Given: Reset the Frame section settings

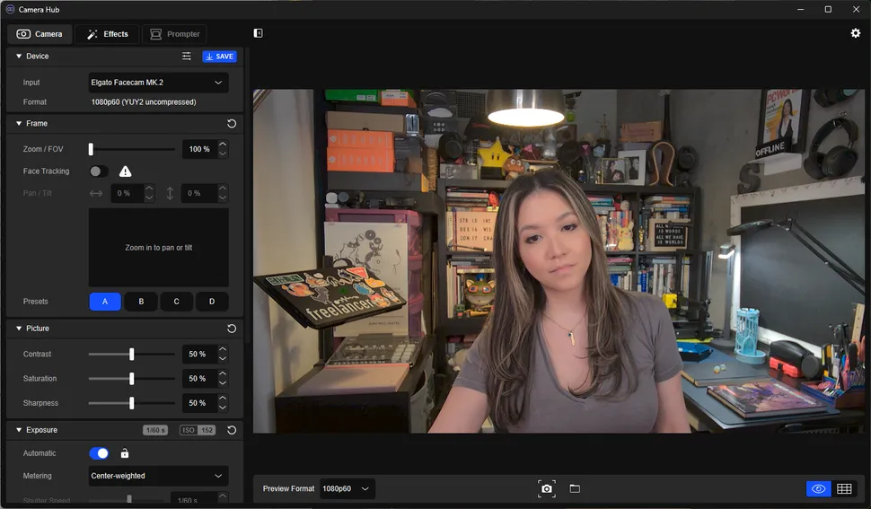Looking at the screenshot, I should 232,124.
